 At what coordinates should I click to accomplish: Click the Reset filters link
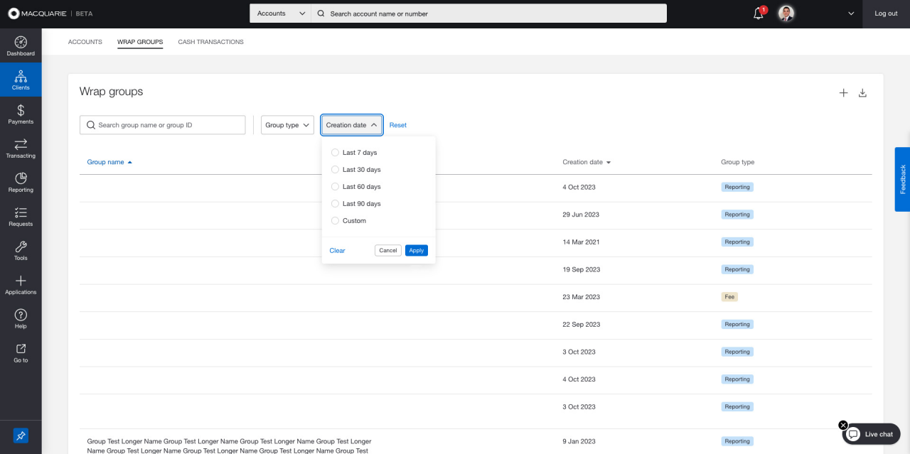[x=398, y=125]
